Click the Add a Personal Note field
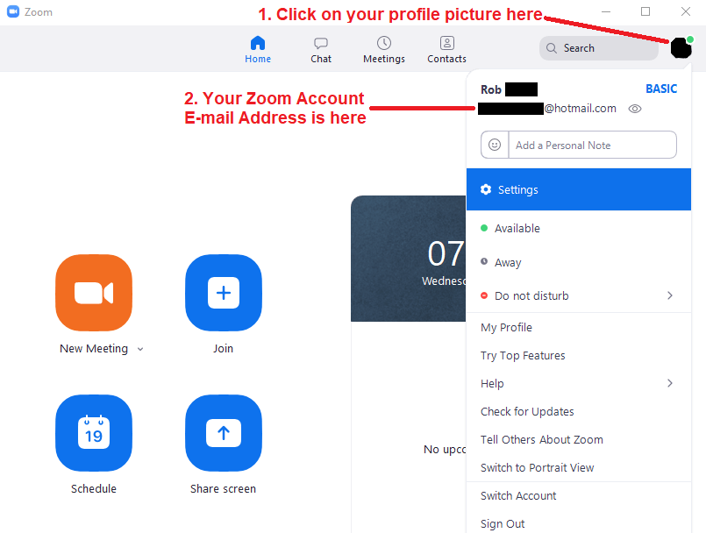This screenshot has height=533, width=706. (x=592, y=145)
